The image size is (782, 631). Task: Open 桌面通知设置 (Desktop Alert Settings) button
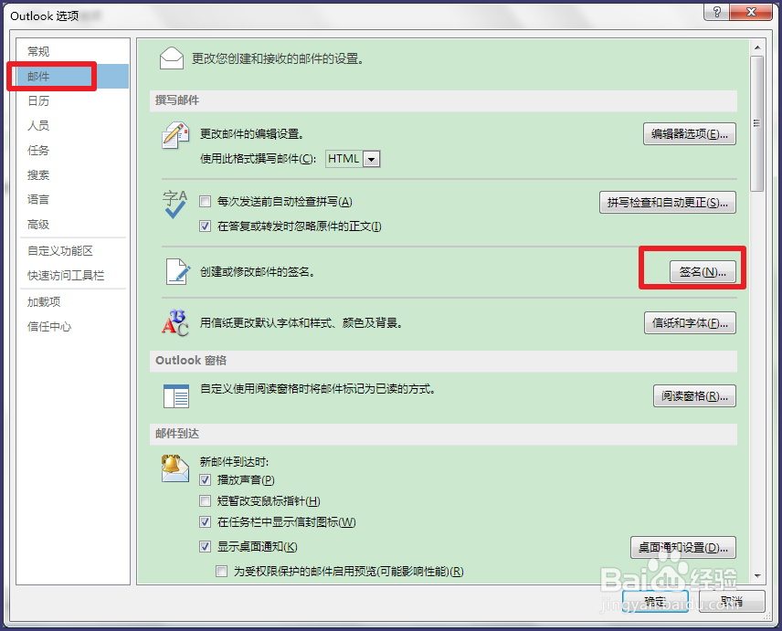pos(682,547)
